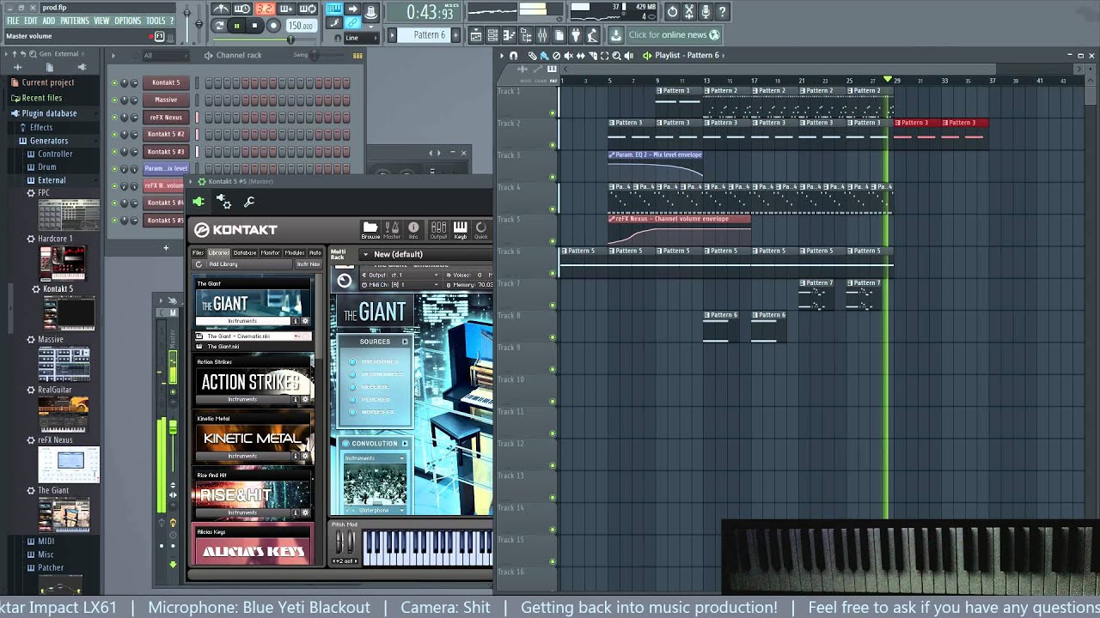Select the playlist zoom magnifier tool
The height and width of the screenshot is (618, 1100).
coord(616,55)
